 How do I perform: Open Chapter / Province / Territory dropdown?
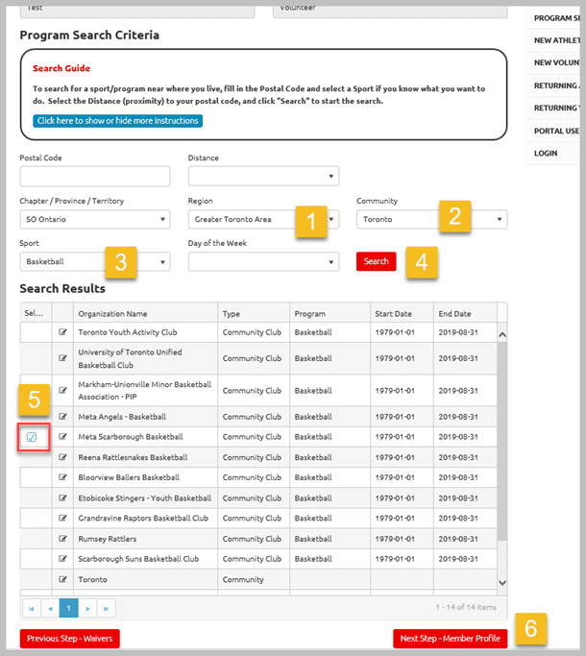95,219
